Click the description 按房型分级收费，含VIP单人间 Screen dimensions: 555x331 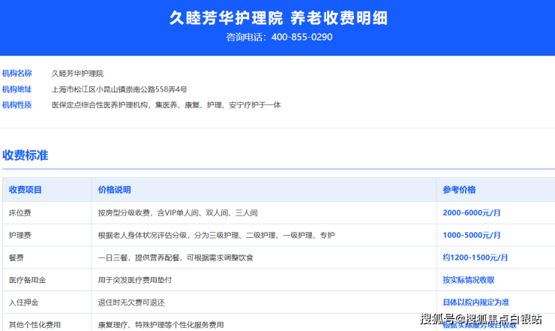tap(178, 213)
